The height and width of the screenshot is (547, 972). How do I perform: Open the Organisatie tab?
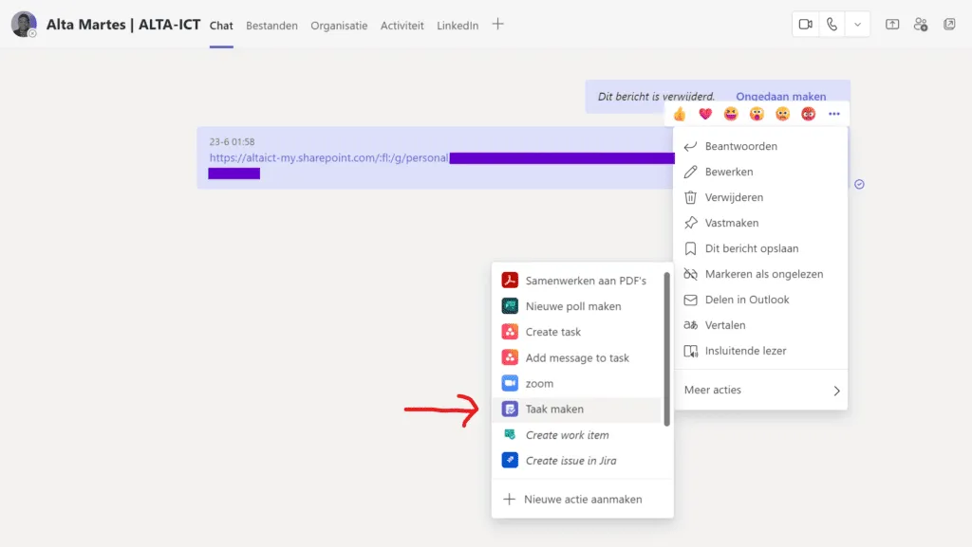[339, 26]
